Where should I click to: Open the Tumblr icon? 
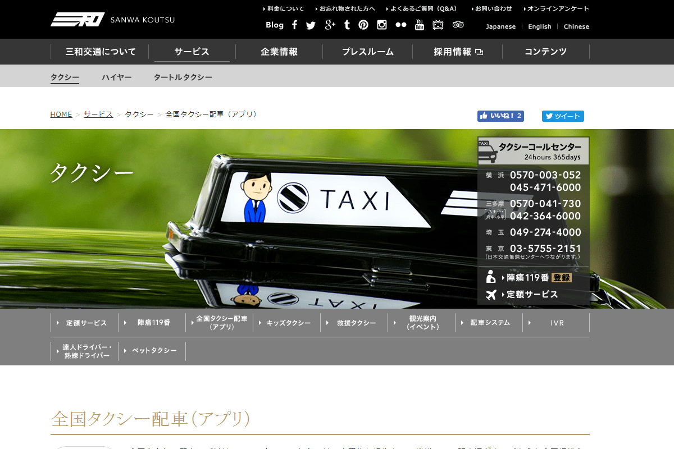point(347,25)
